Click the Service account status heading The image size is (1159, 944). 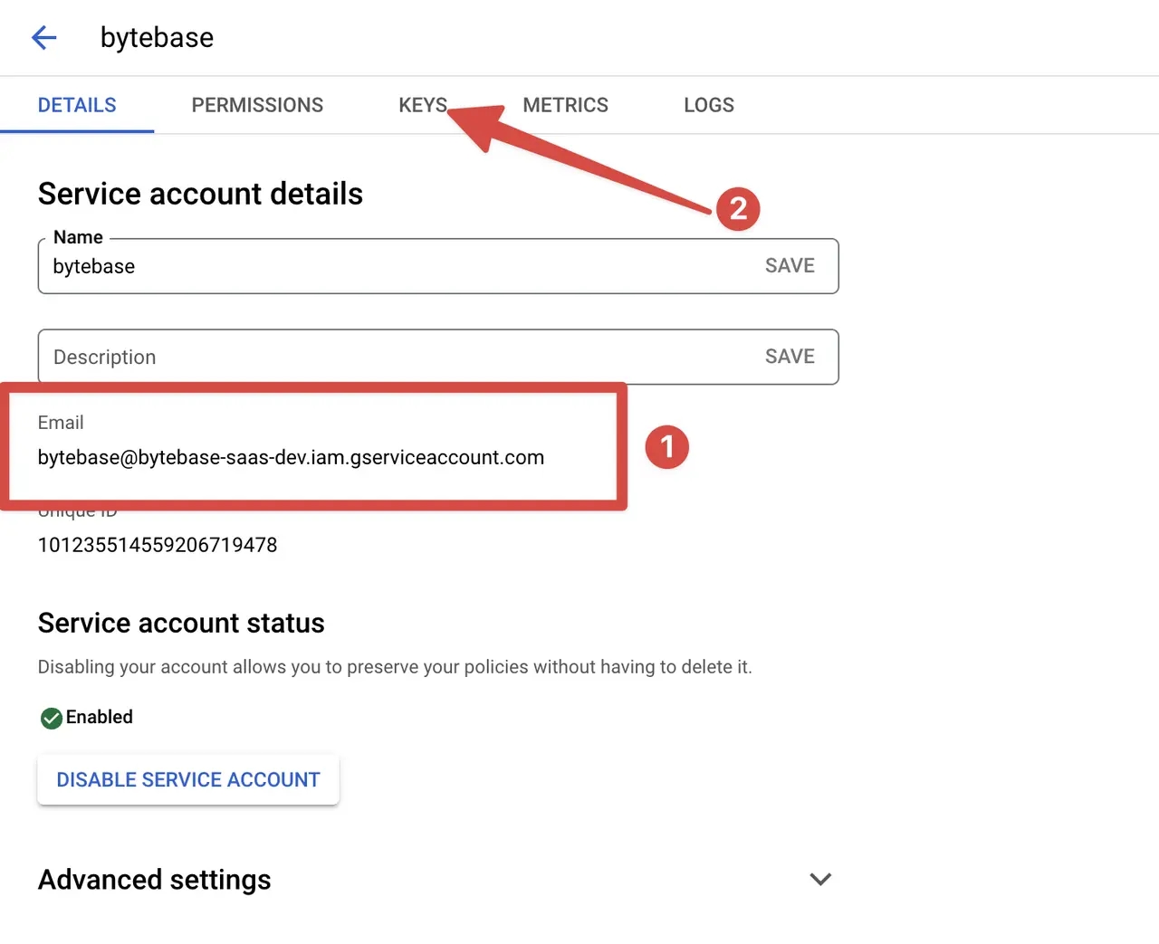click(181, 623)
